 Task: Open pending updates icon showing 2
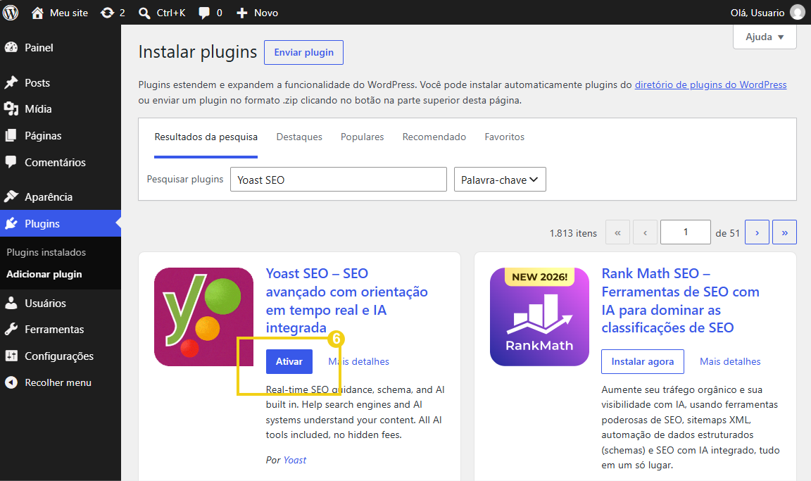[107, 13]
